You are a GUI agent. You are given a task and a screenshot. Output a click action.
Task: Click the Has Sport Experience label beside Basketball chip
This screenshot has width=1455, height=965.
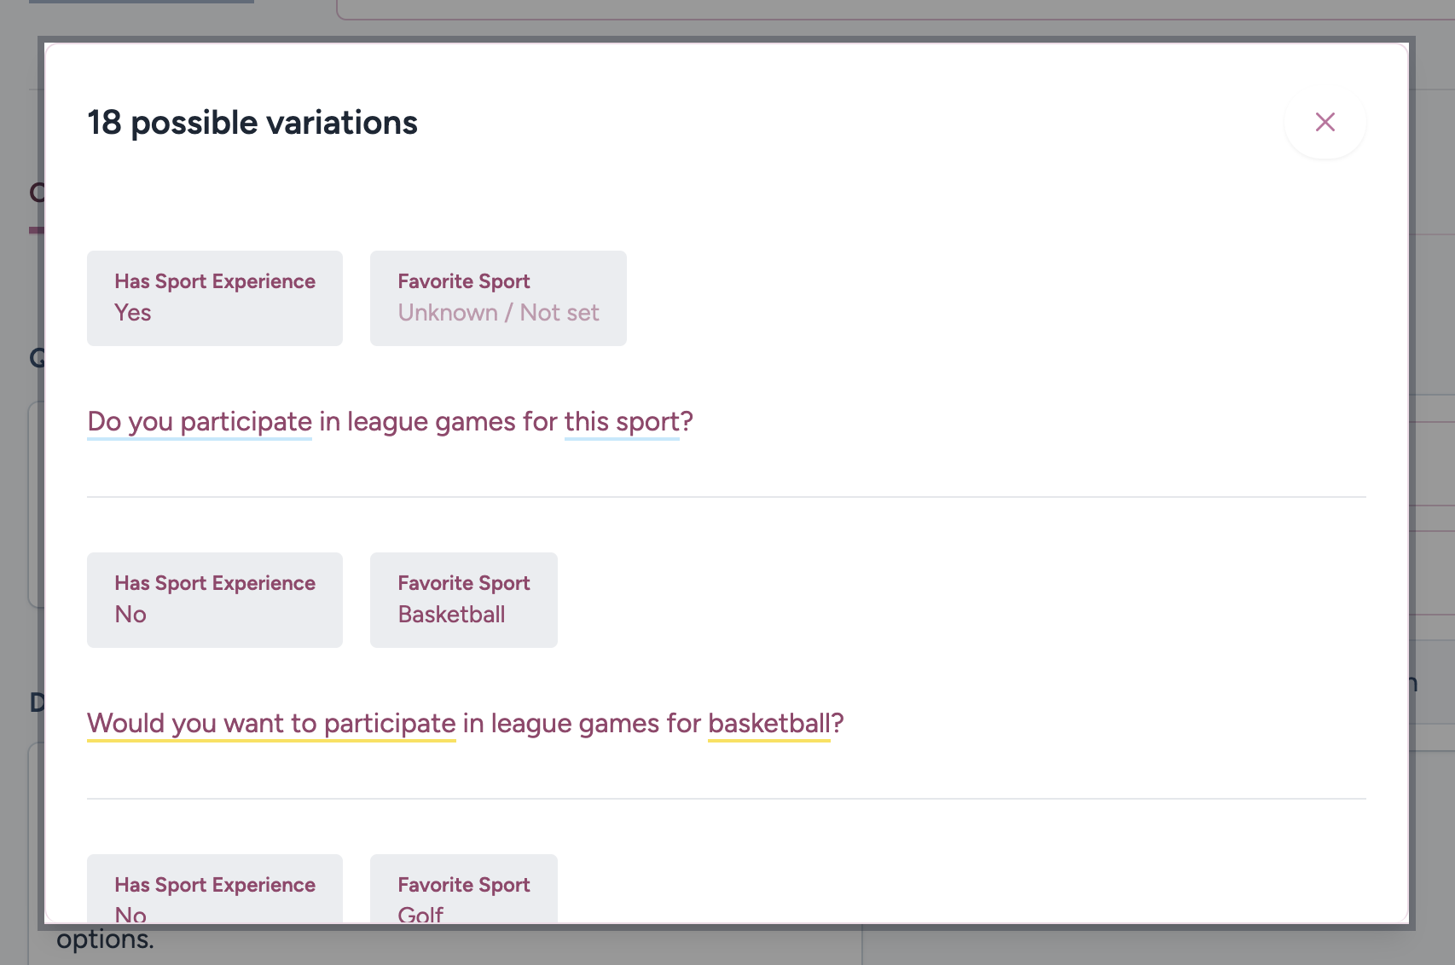tap(215, 583)
